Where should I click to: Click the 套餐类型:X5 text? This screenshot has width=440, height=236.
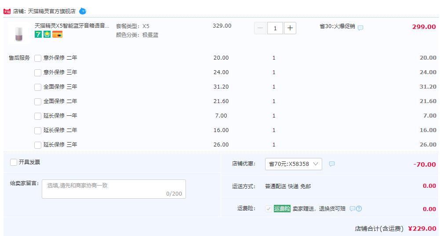point(133,26)
